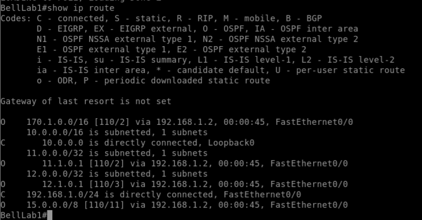Click the 10.0.0.0/16 is subnetted line
Viewport: 422px width, 220px height.
point(117,133)
